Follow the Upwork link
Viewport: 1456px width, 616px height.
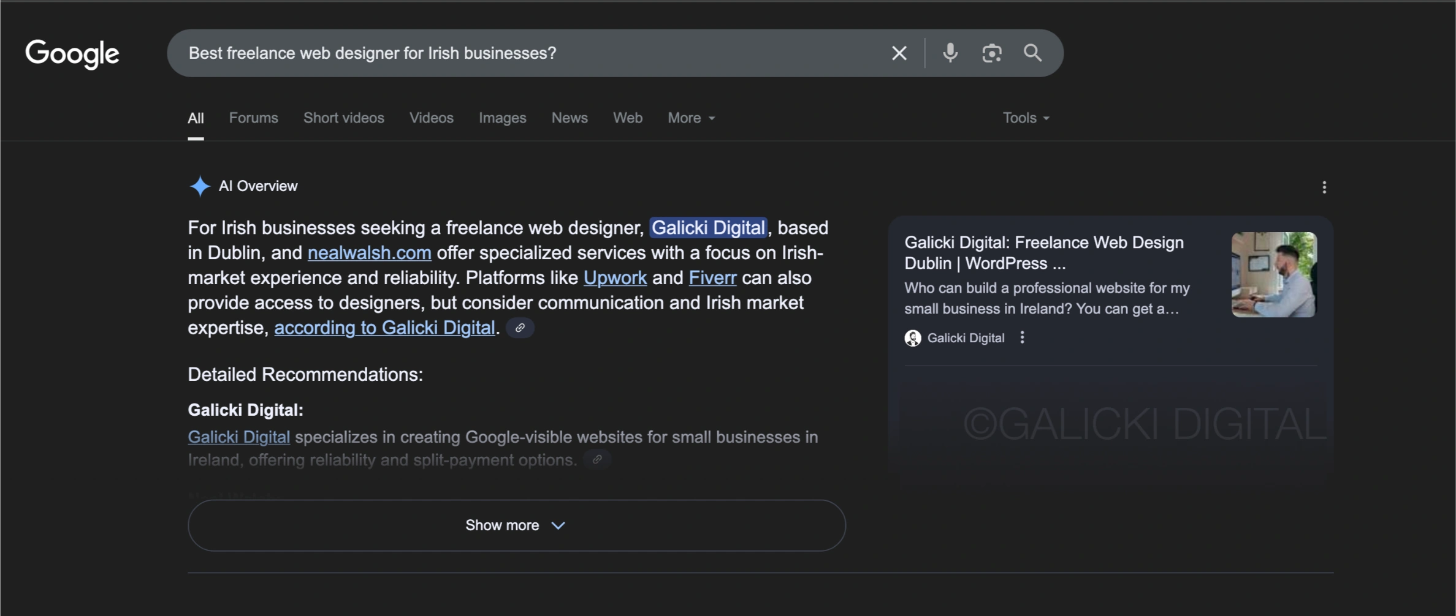tap(614, 278)
